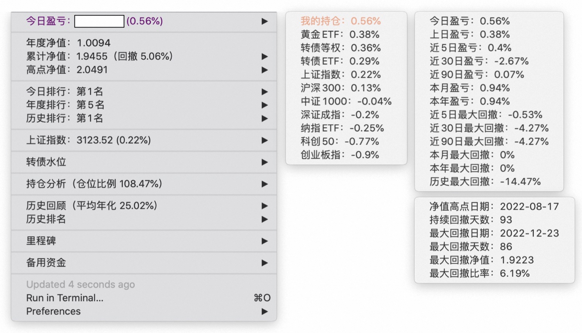Expand the 今日盈亏 submenu arrow
This screenshot has width=582, height=333.
pos(265,21)
